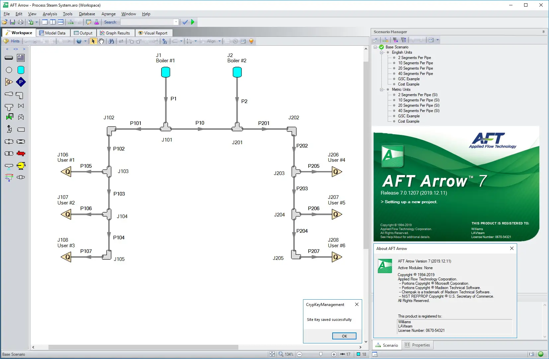Click the User #4 assigned flow junction J206
549x359 pixels.
(x=337, y=172)
